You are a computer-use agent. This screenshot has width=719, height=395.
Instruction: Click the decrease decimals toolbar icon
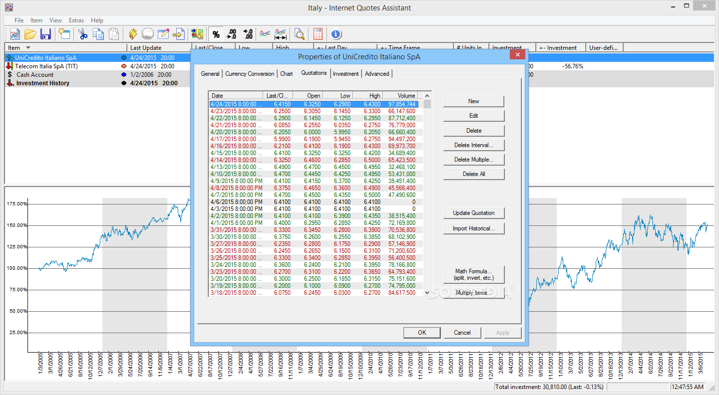pyautogui.click(x=248, y=34)
